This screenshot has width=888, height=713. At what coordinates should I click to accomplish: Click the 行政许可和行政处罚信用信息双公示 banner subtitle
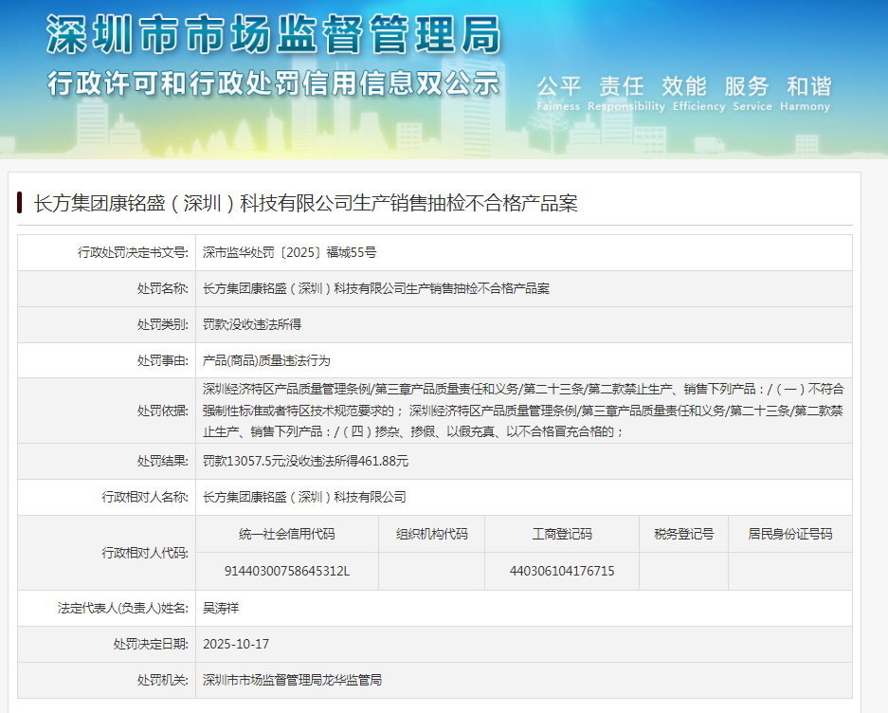click(x=274, y=83)
